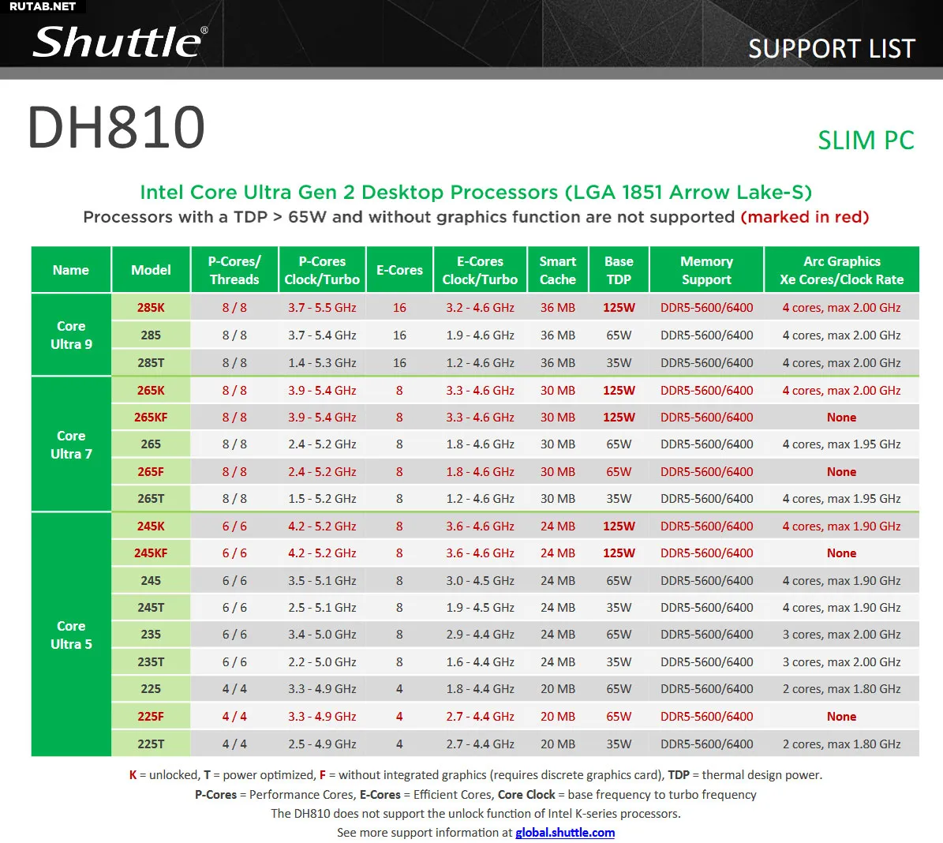Click the 'P-Cores Clock/Turbo' column header

click(322, 270)
